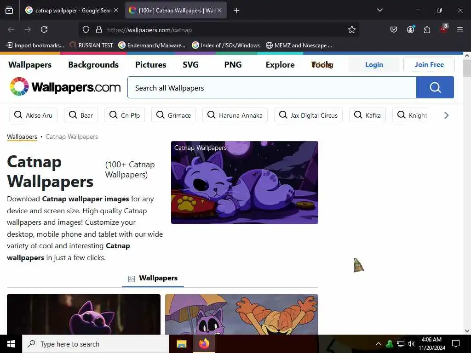Open the Pictures nav menu
The image size is (471, 353).
pos(151,65)
